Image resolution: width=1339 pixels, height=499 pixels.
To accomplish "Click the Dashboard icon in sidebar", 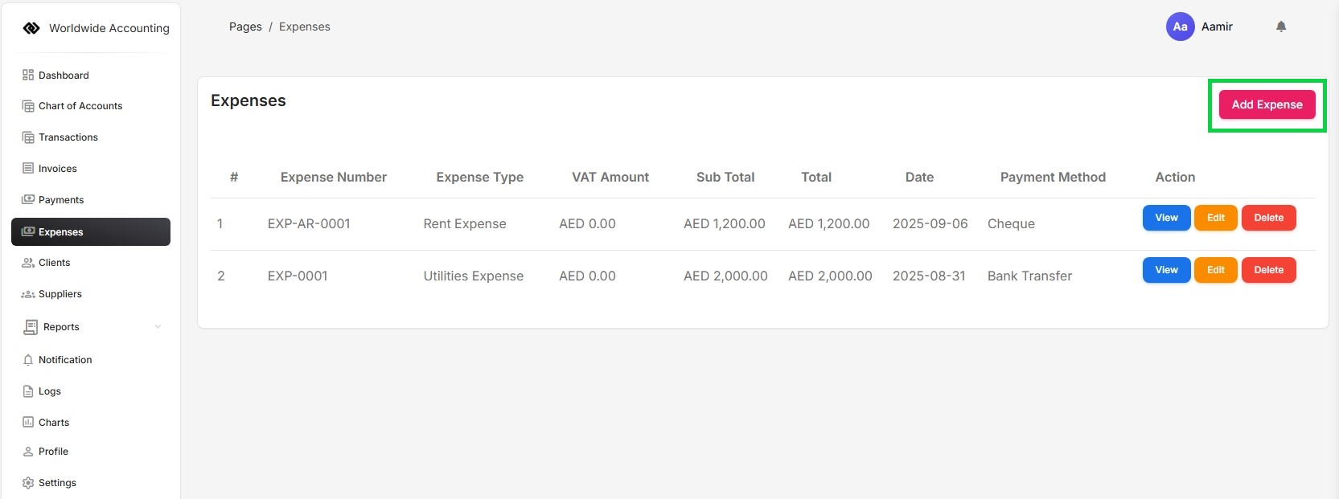I will click(x=28, y=75).
